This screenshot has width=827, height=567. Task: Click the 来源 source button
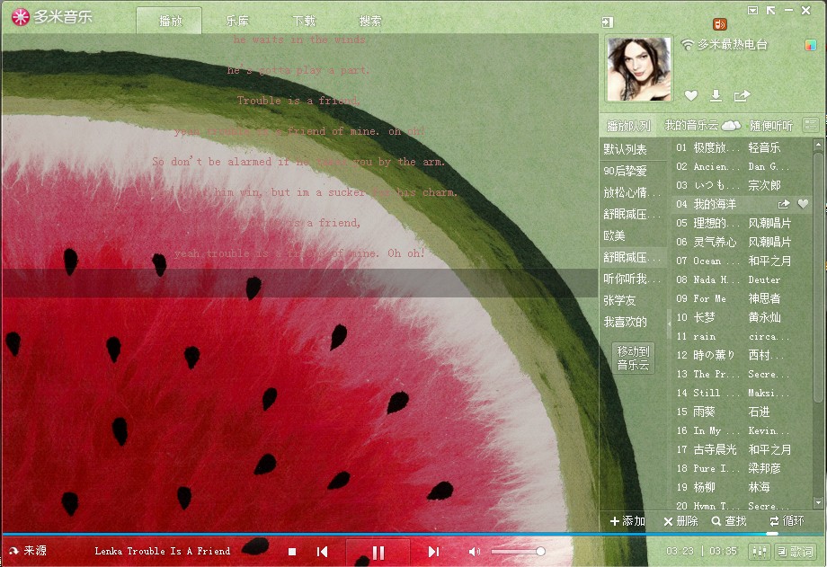pyautogui.click(x=28, y=551)
